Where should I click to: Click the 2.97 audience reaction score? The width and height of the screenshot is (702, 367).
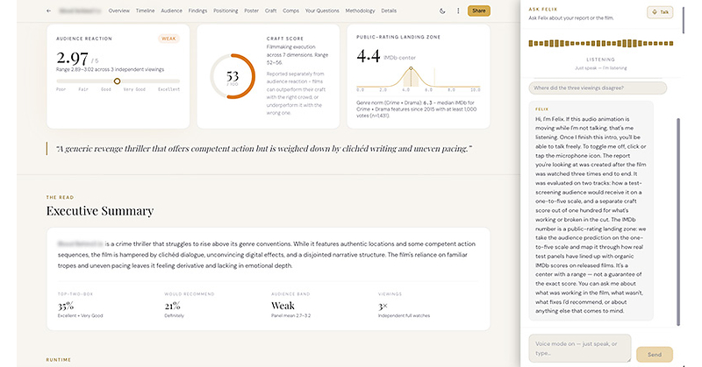(x=72, y=58)
